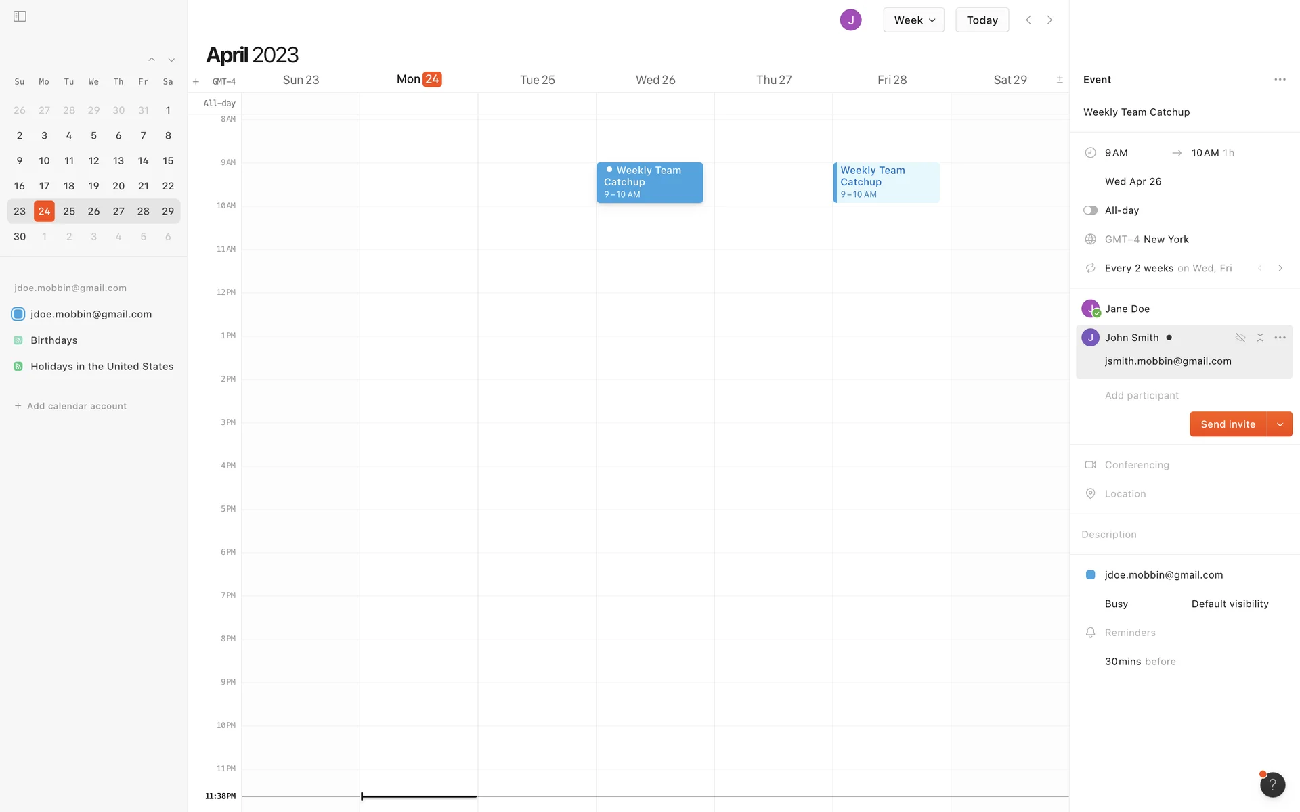Click the eye-slash icon beside John Smith
The width and height of the screenshot is (1300, 812).
pyautogui.click(x=1240, y=337)
